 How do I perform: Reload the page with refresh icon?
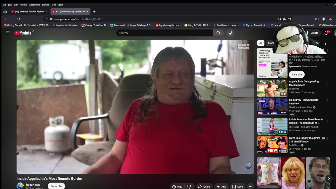coord(19,19)
